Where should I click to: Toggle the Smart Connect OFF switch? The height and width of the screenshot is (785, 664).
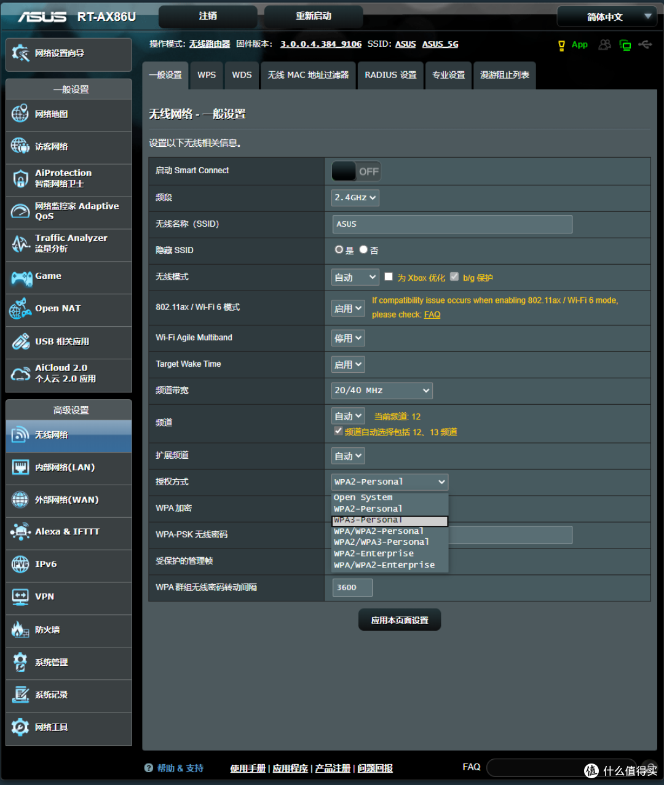356,171
